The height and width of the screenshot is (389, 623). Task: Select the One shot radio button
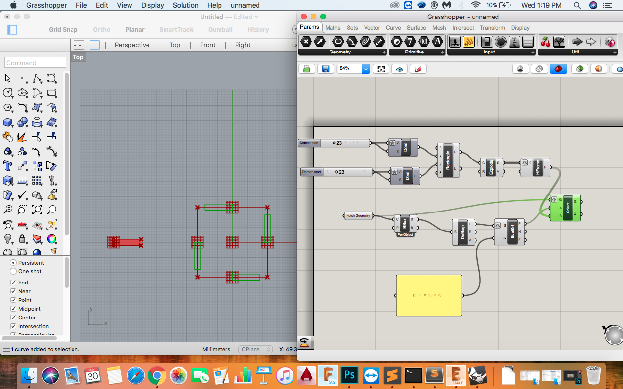point(13,271)
